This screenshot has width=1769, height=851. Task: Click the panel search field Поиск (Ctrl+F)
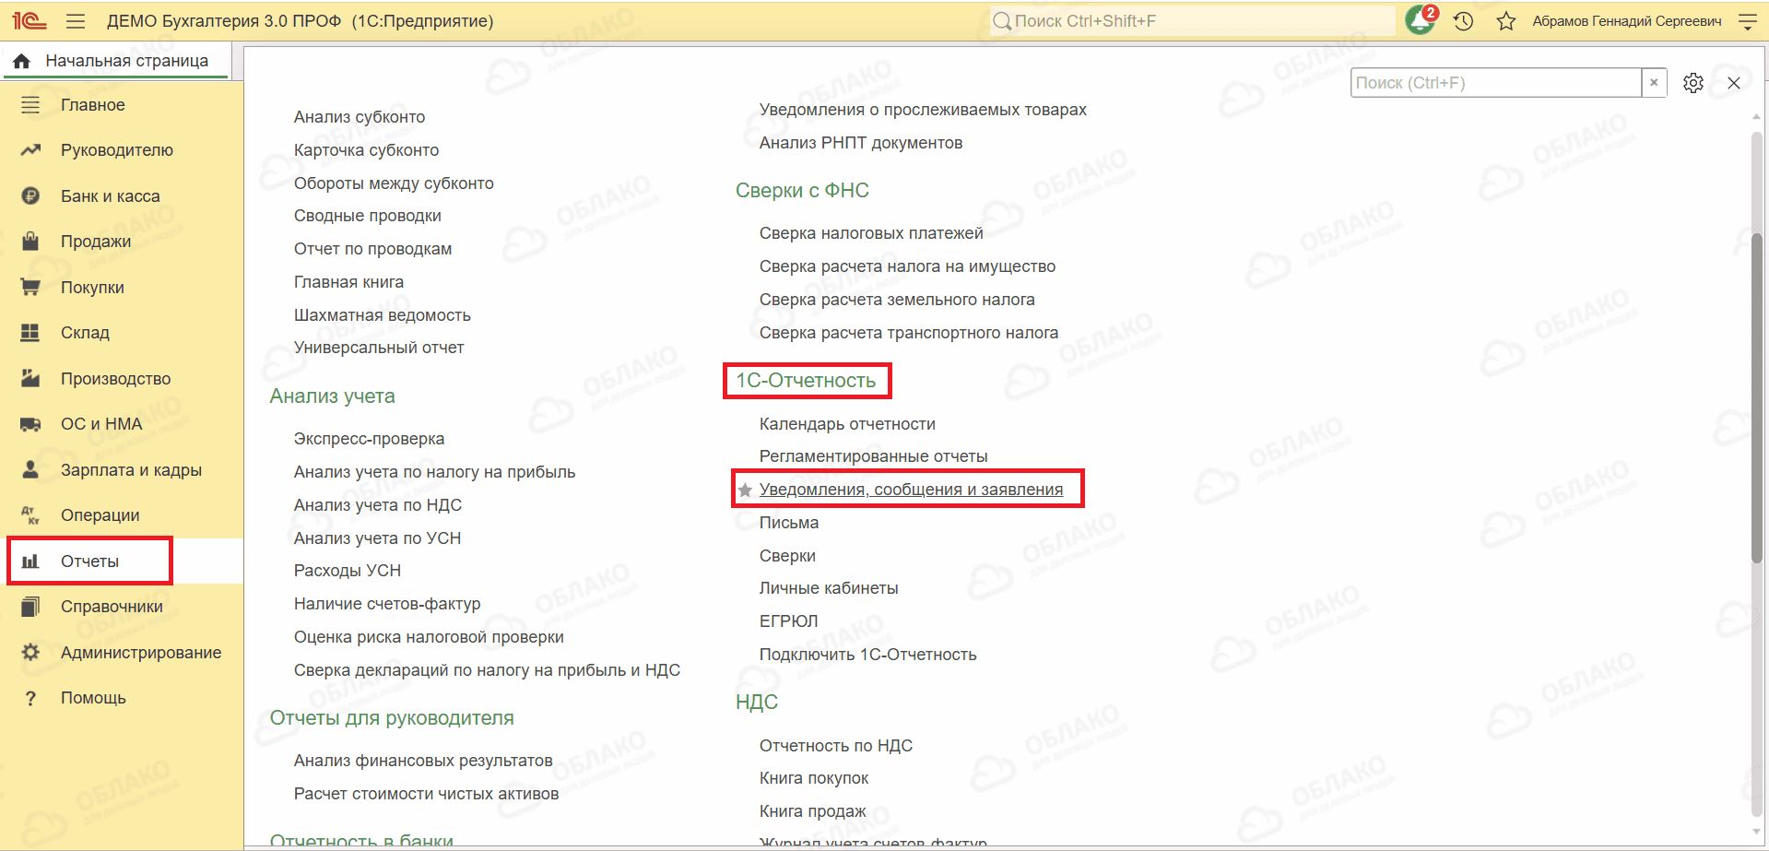(1496, 82)
